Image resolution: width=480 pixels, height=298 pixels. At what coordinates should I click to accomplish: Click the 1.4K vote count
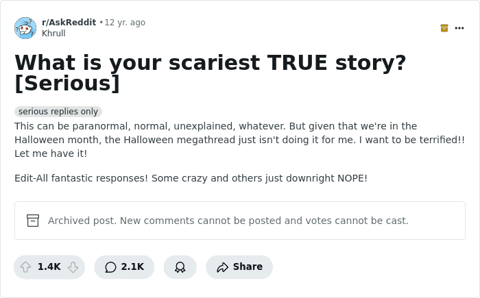click(x=49, y=267)
